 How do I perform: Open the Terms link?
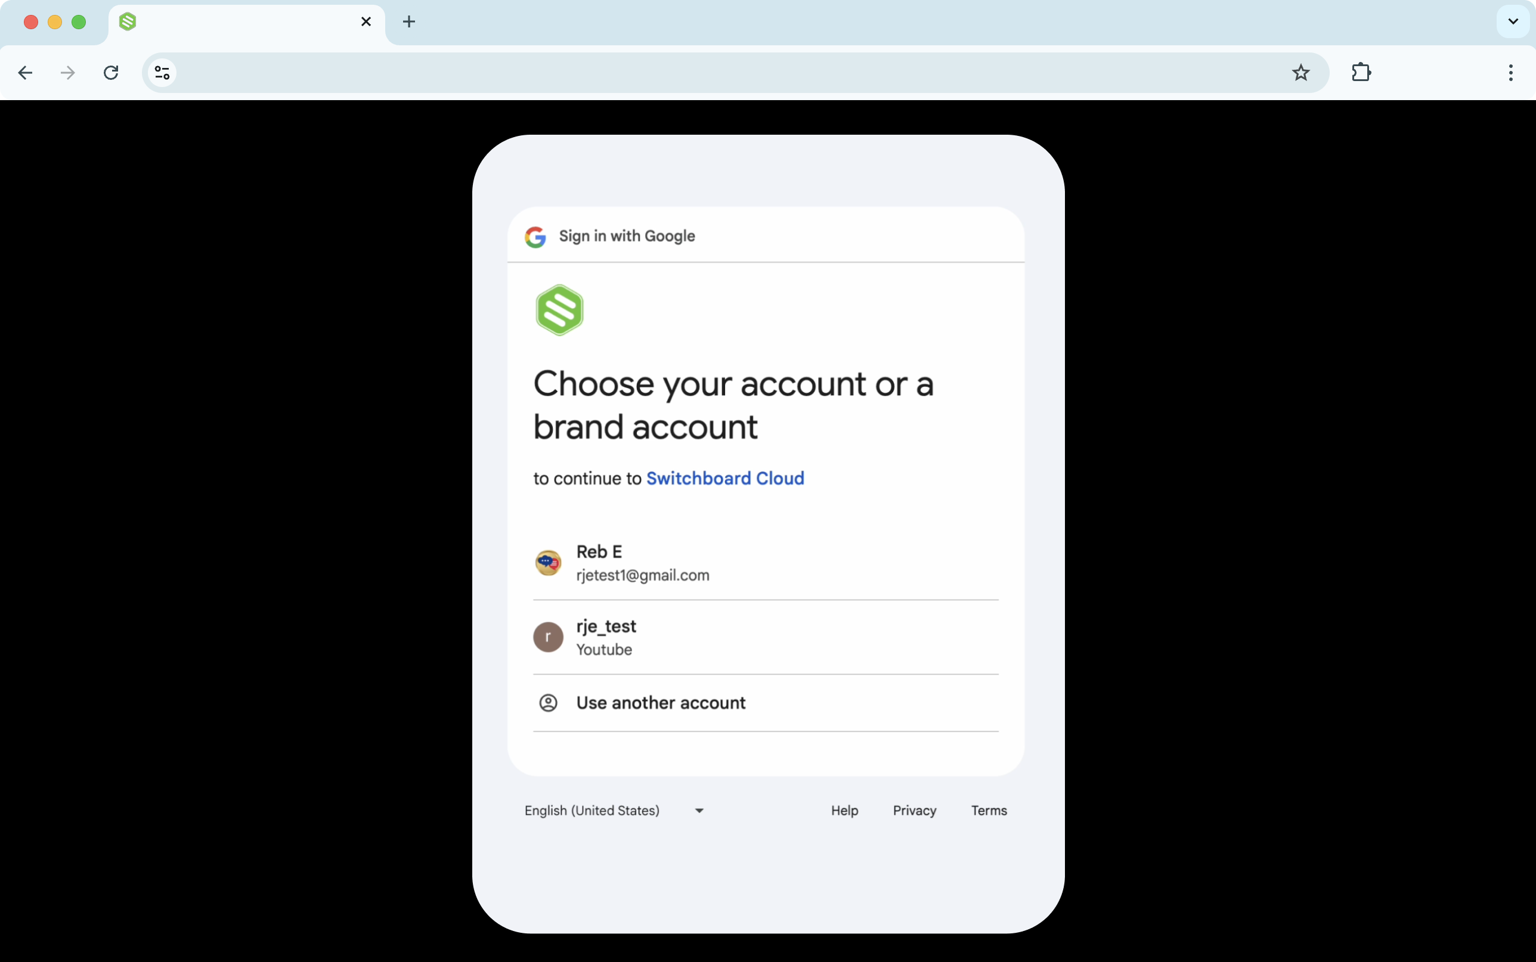[989, 811]
